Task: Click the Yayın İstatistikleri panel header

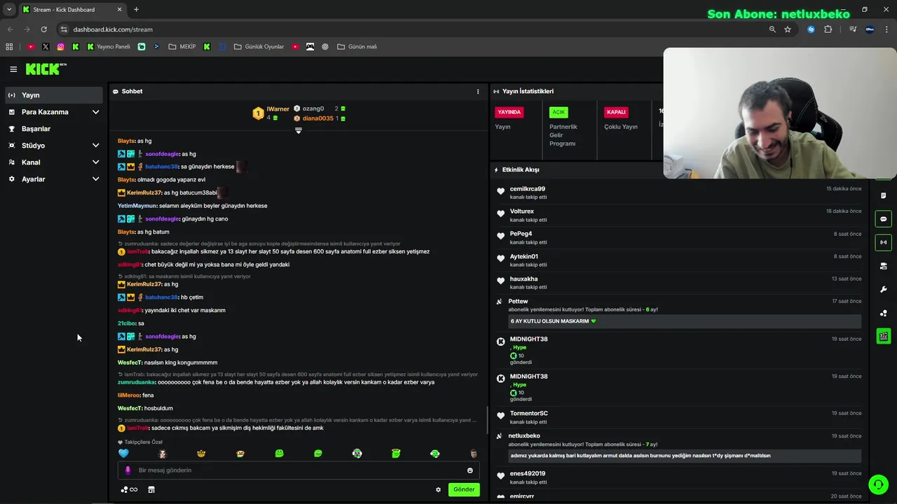Action: tap(528, 92)
